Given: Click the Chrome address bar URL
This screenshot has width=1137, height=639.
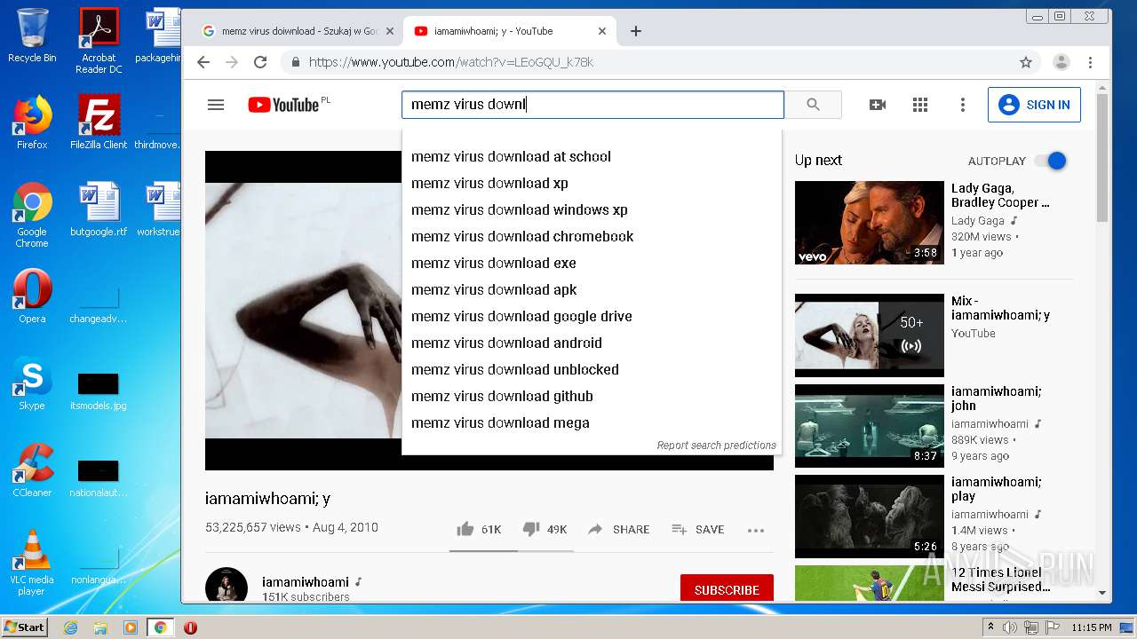Looking at the screenshot, I should tap(451, 62).
